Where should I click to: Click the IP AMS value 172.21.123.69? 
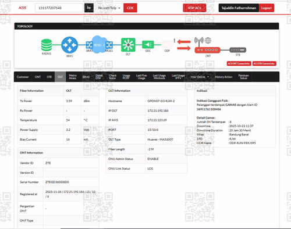157,120
